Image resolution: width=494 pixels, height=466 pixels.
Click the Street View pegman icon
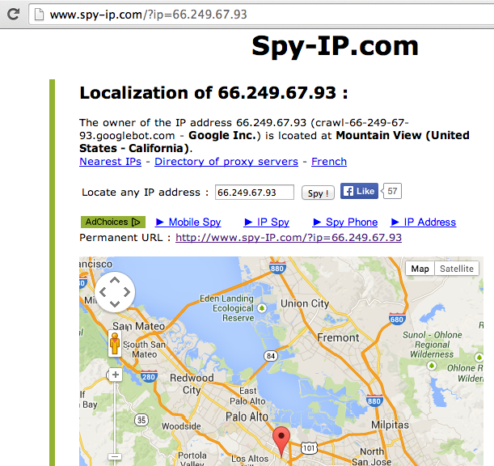(x=115, y=344)
